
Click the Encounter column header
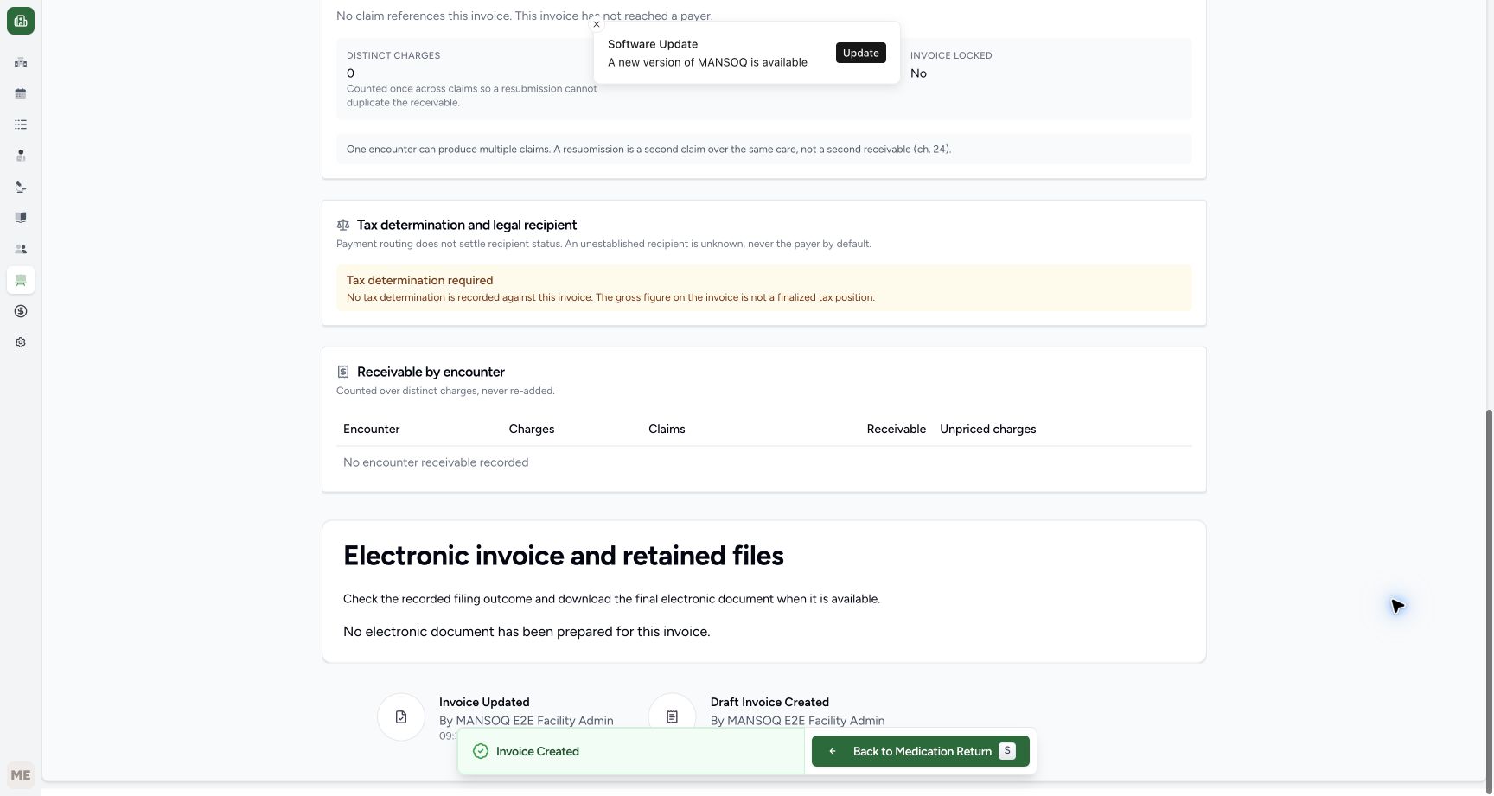[x=371, y=429]
